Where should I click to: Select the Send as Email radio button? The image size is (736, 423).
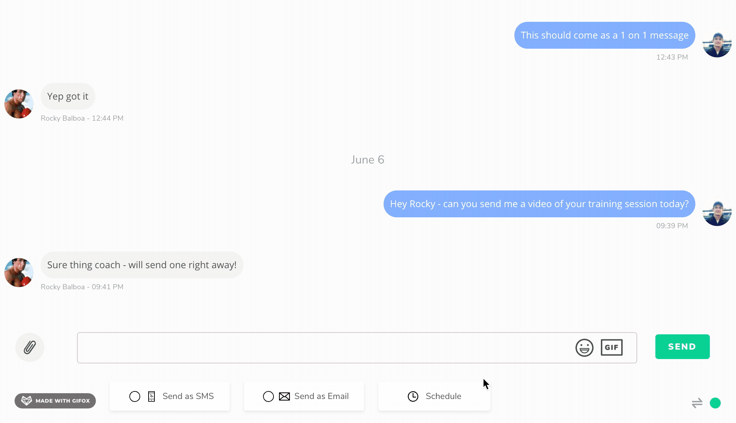pos(268,396)
